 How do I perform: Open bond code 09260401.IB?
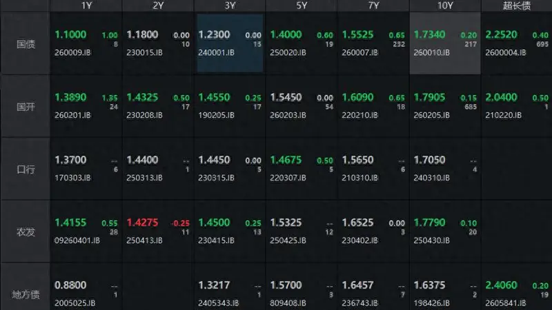(77, 240)
